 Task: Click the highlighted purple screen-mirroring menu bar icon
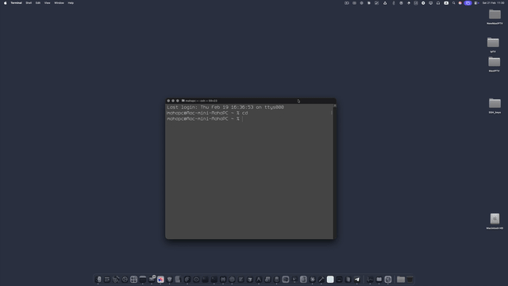pos(468,3)
